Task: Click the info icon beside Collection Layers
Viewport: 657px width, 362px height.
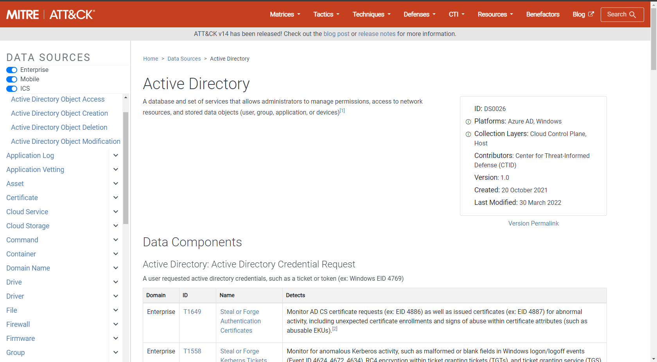Action: click(468, 134)
